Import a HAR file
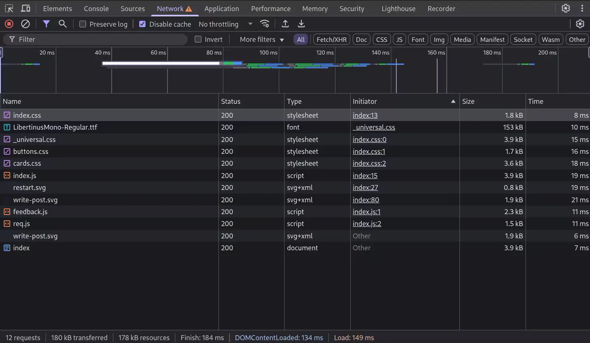 (x=285, y=24)
